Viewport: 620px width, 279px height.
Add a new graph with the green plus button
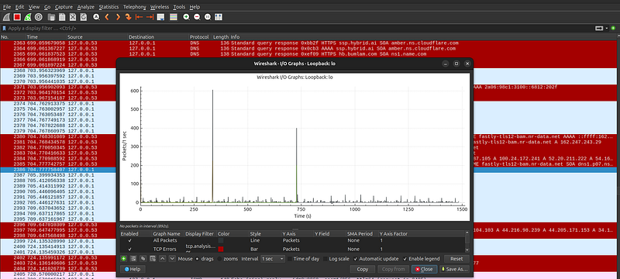124,259
